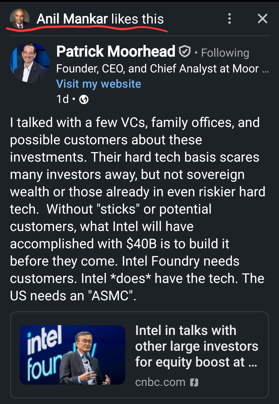Open the three-dot post options menu
The height and width of the screenshot is (404, 279).
click(x=229, y=19)
